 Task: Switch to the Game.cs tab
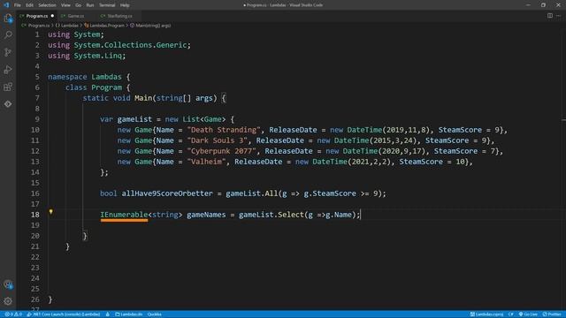[x=76, y=16]
